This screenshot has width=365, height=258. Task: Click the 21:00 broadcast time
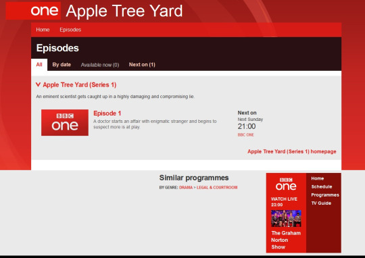coord(247,126)
